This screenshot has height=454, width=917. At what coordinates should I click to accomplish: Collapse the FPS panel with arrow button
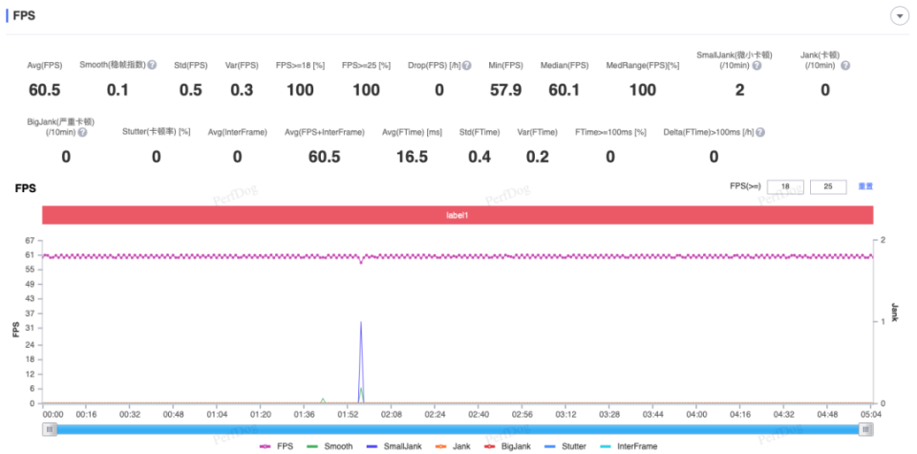899,16
